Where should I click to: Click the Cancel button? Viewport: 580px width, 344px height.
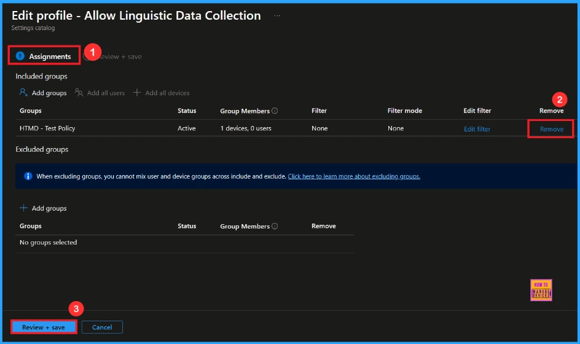tap(102, 327)
